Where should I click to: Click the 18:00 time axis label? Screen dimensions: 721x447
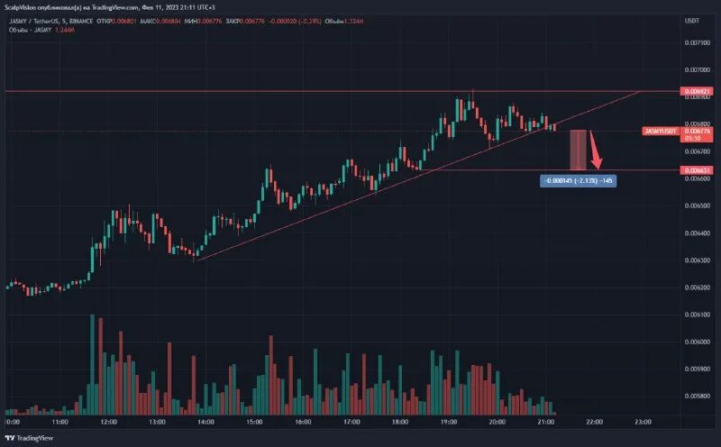click(x=400, y=422)
